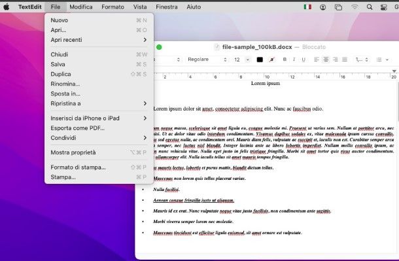Click the 'Morbi viverra semper lorem' bullet

coord(193,222)
